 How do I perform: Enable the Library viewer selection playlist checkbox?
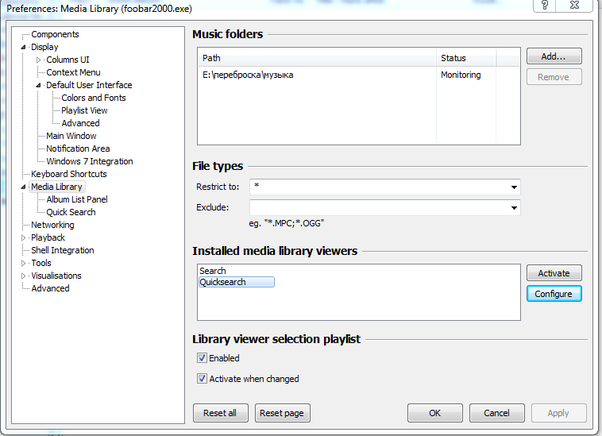[202, 358]
